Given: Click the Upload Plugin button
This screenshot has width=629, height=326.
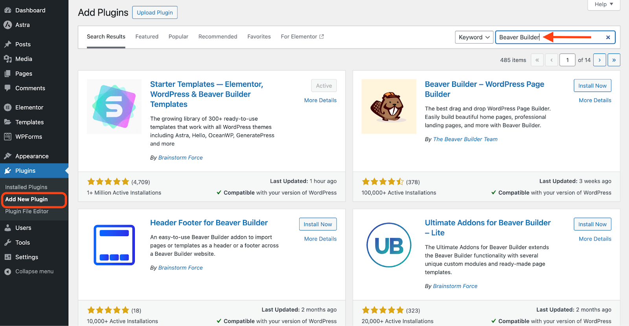Looking at the screenshot, I should 155,13.
